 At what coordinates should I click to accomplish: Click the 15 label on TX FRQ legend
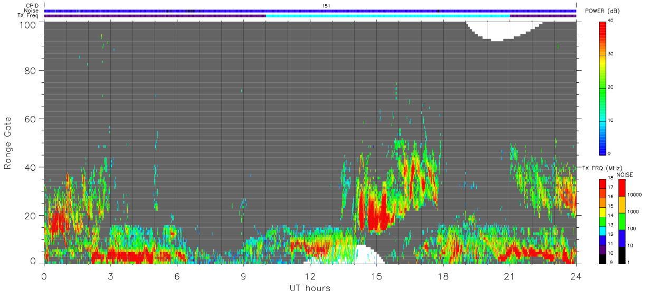click(x=611, y=206)
